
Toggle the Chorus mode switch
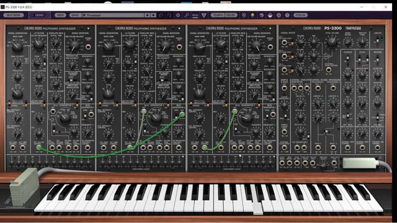[x=348, y=116]
